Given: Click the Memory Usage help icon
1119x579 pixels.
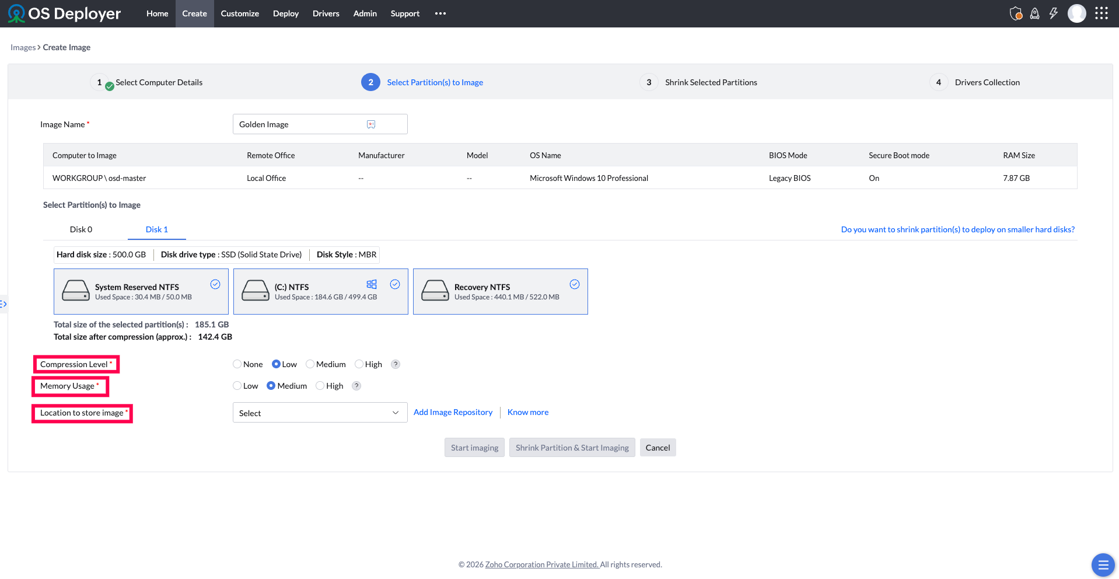Looking at the screenshot, I should point(356,386).
